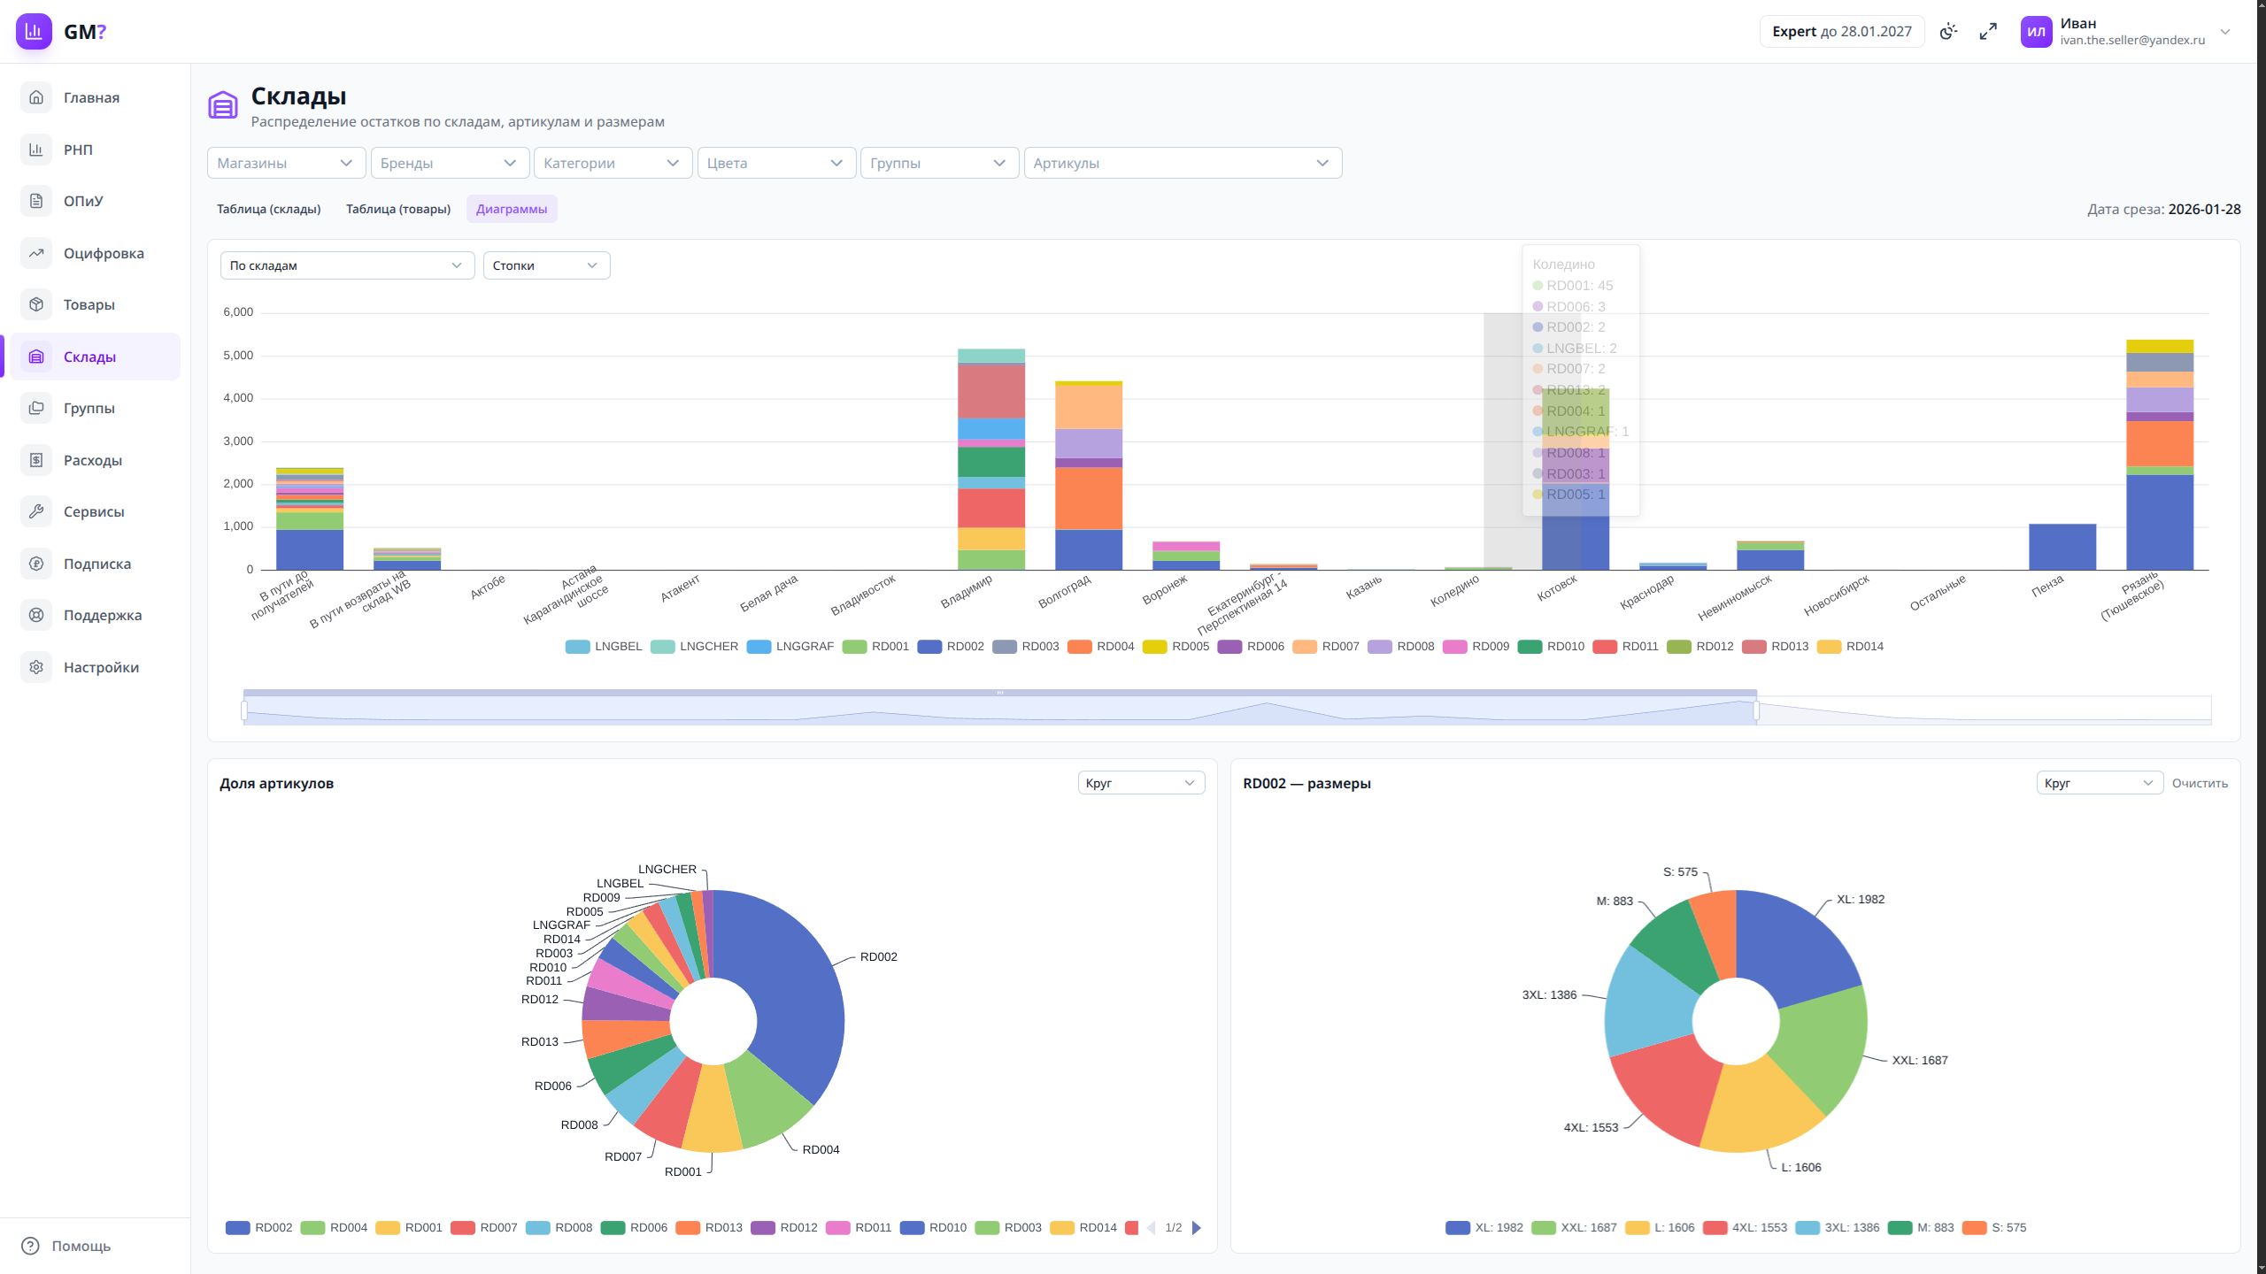Switch to Таблица (склады) tab
The image size is (2266, 1274).
[268, 210]
